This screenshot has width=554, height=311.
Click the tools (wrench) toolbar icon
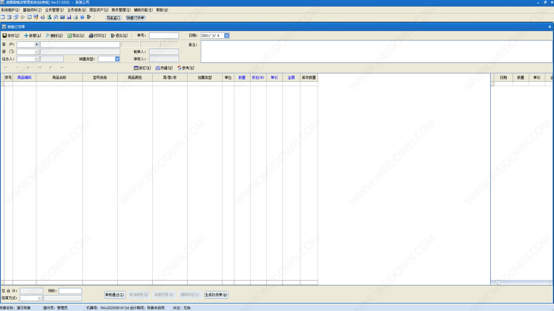pyautogui.click(x=23, y=17)
